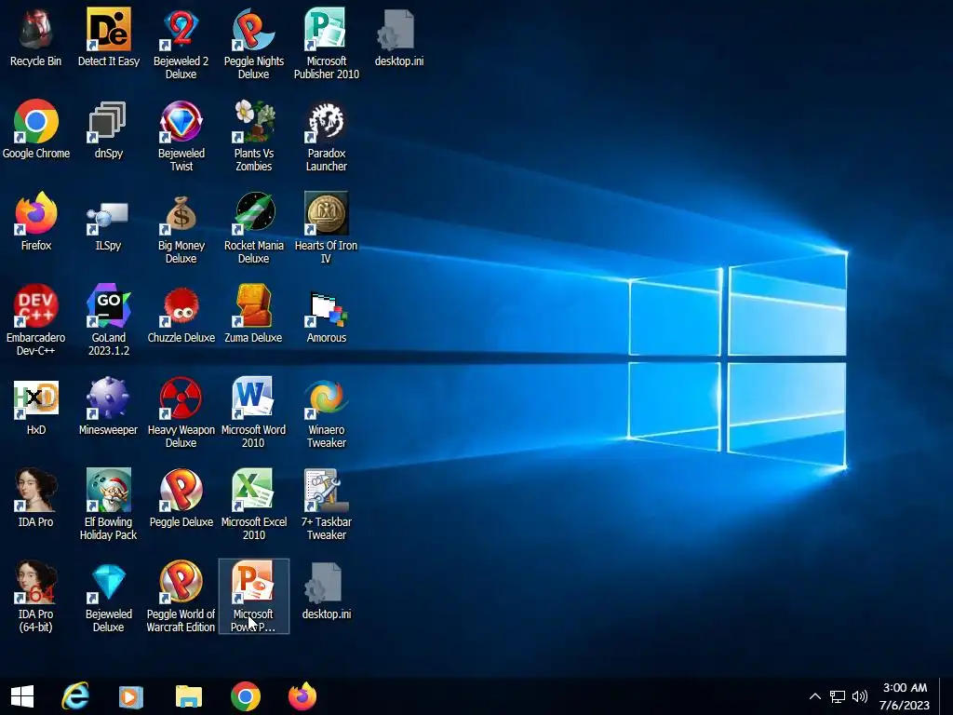Select Peggle World of Warcraft Edition
This screenshot has height=715, width=953.
tap(181, 597)
